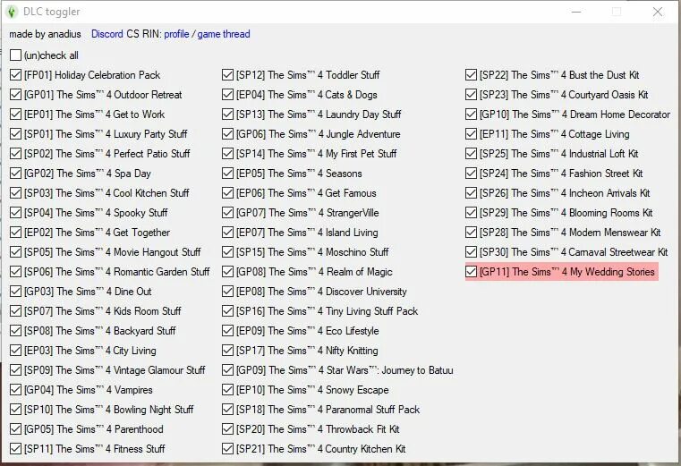Open the Discord link
The image size is (681, 466).
[106, 34]
